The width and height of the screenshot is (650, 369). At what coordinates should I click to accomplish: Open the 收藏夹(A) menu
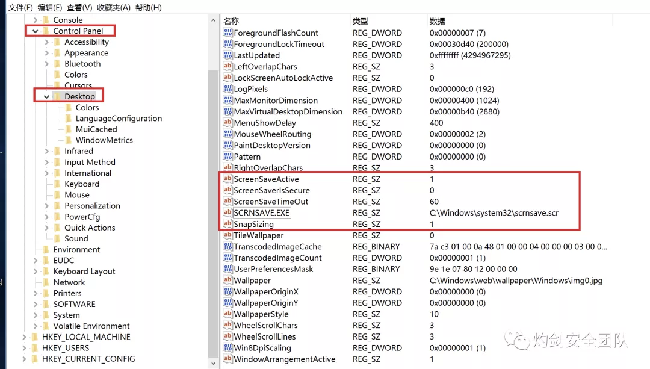point(114,7)
